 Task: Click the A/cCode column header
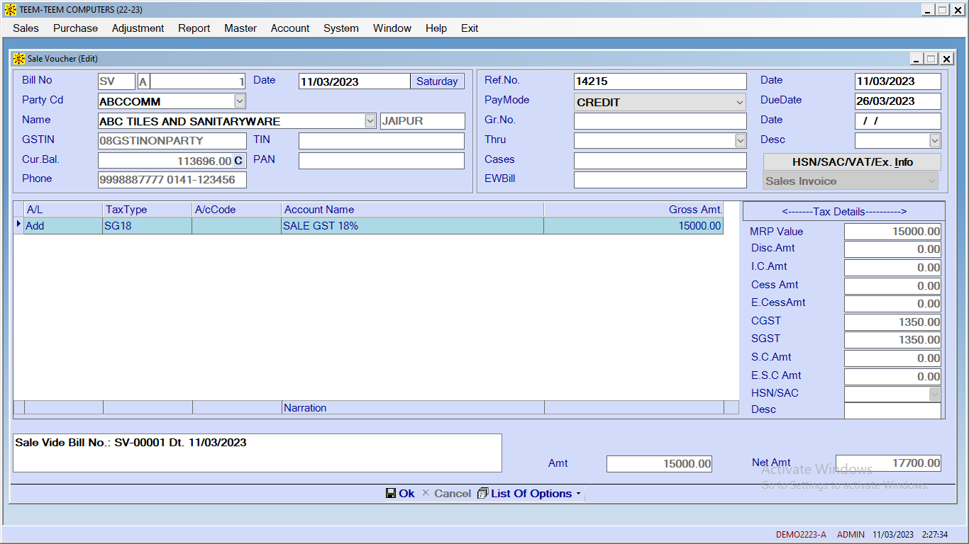pos(237,210)
